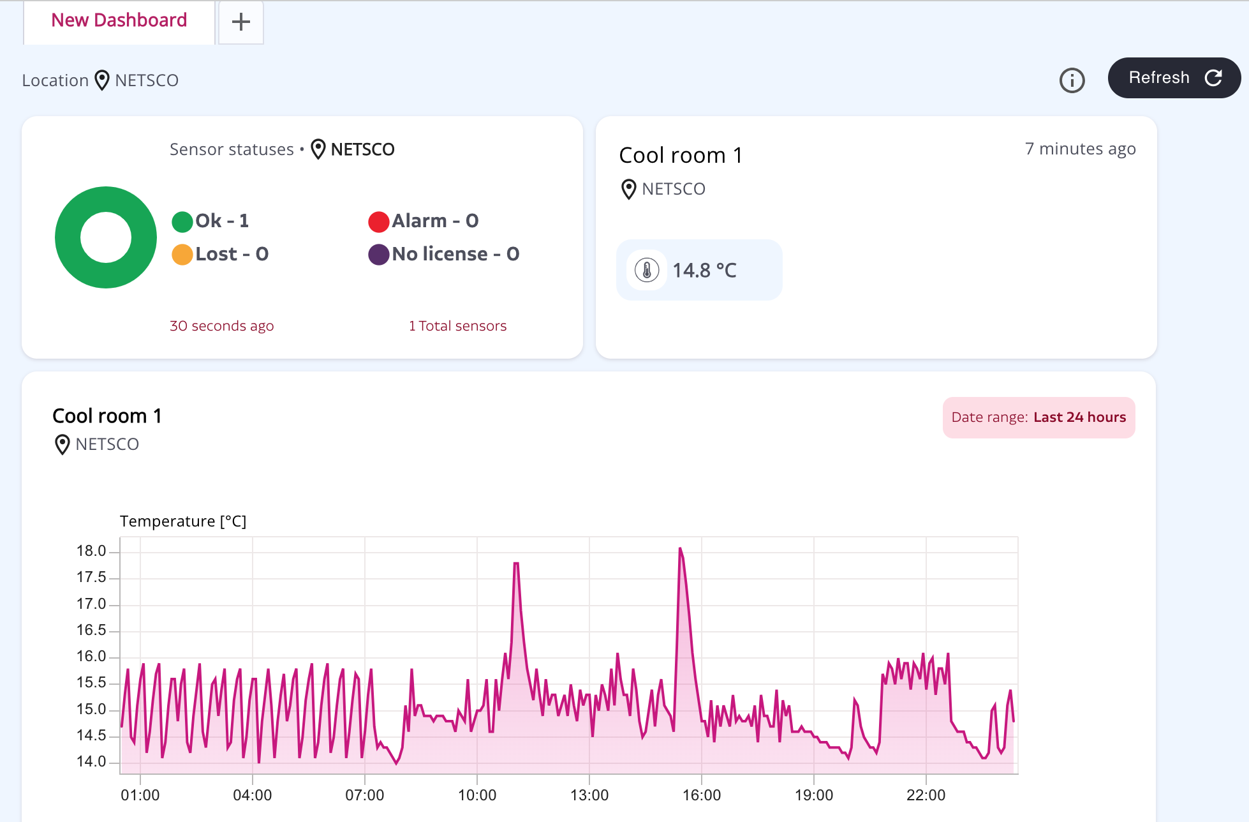Click the orange Lost status dot

pos(182,255)
